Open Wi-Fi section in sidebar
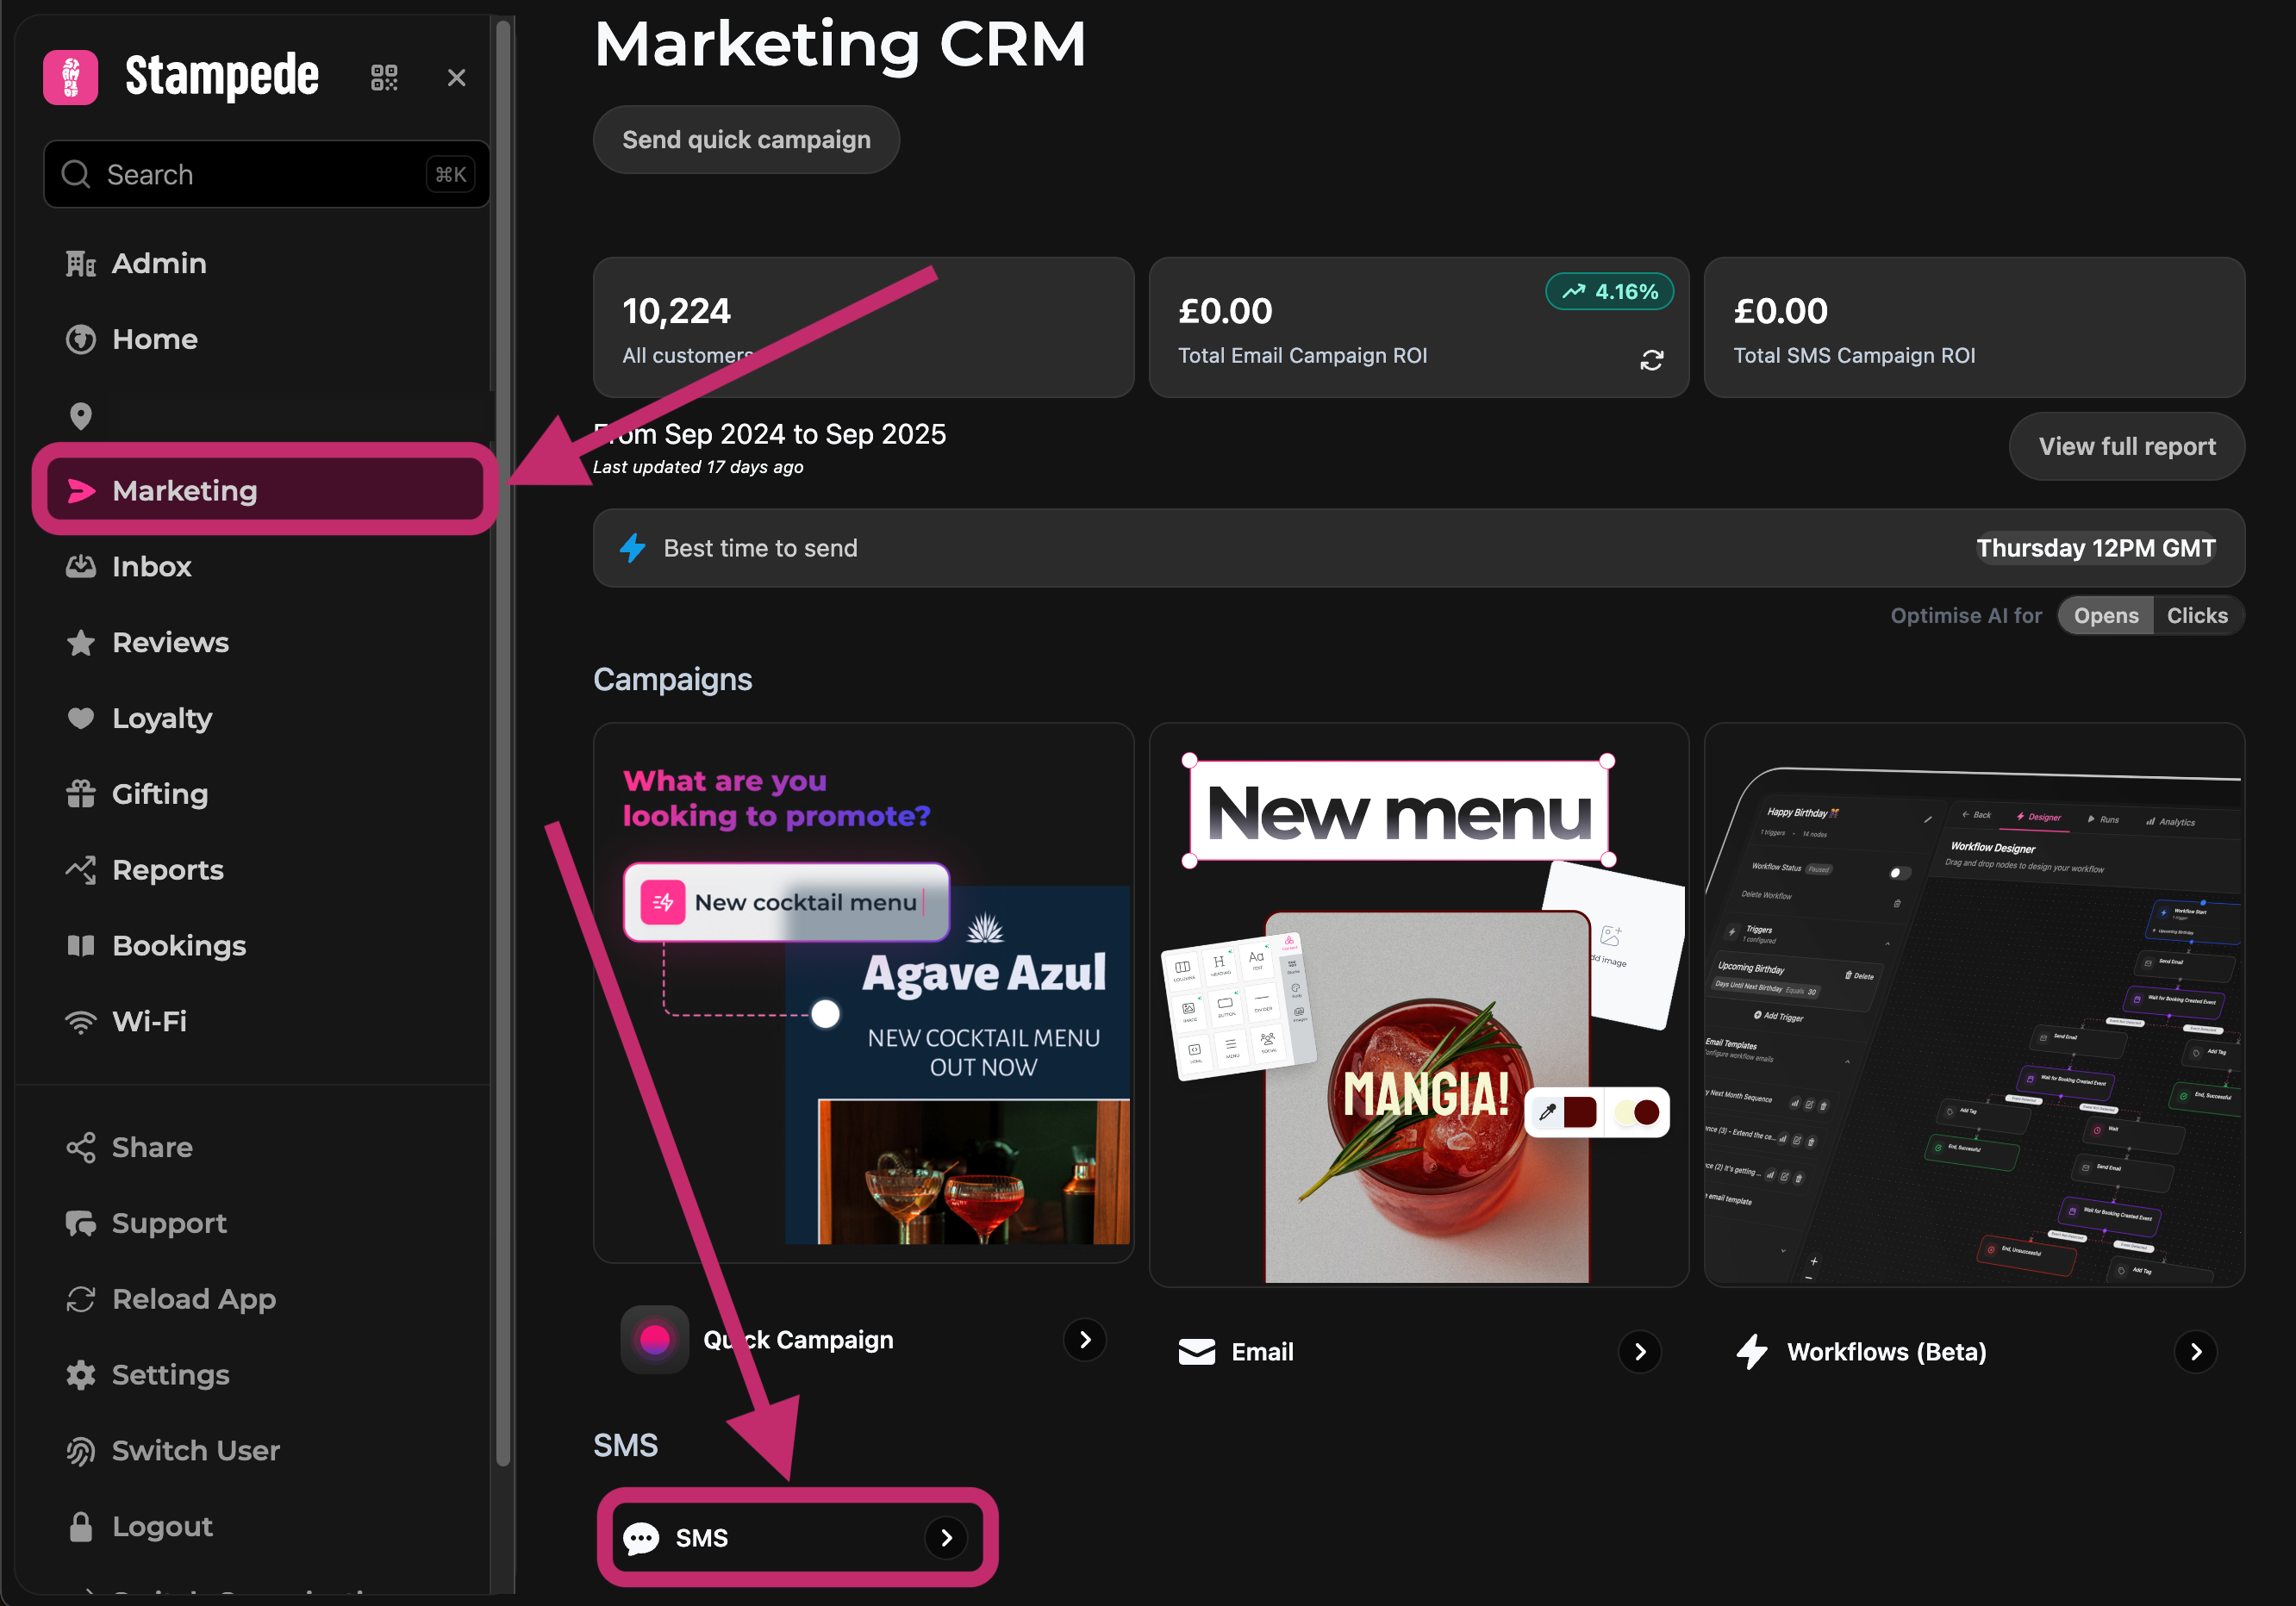2296x1606 pixels. click(x=149, y=1021)
